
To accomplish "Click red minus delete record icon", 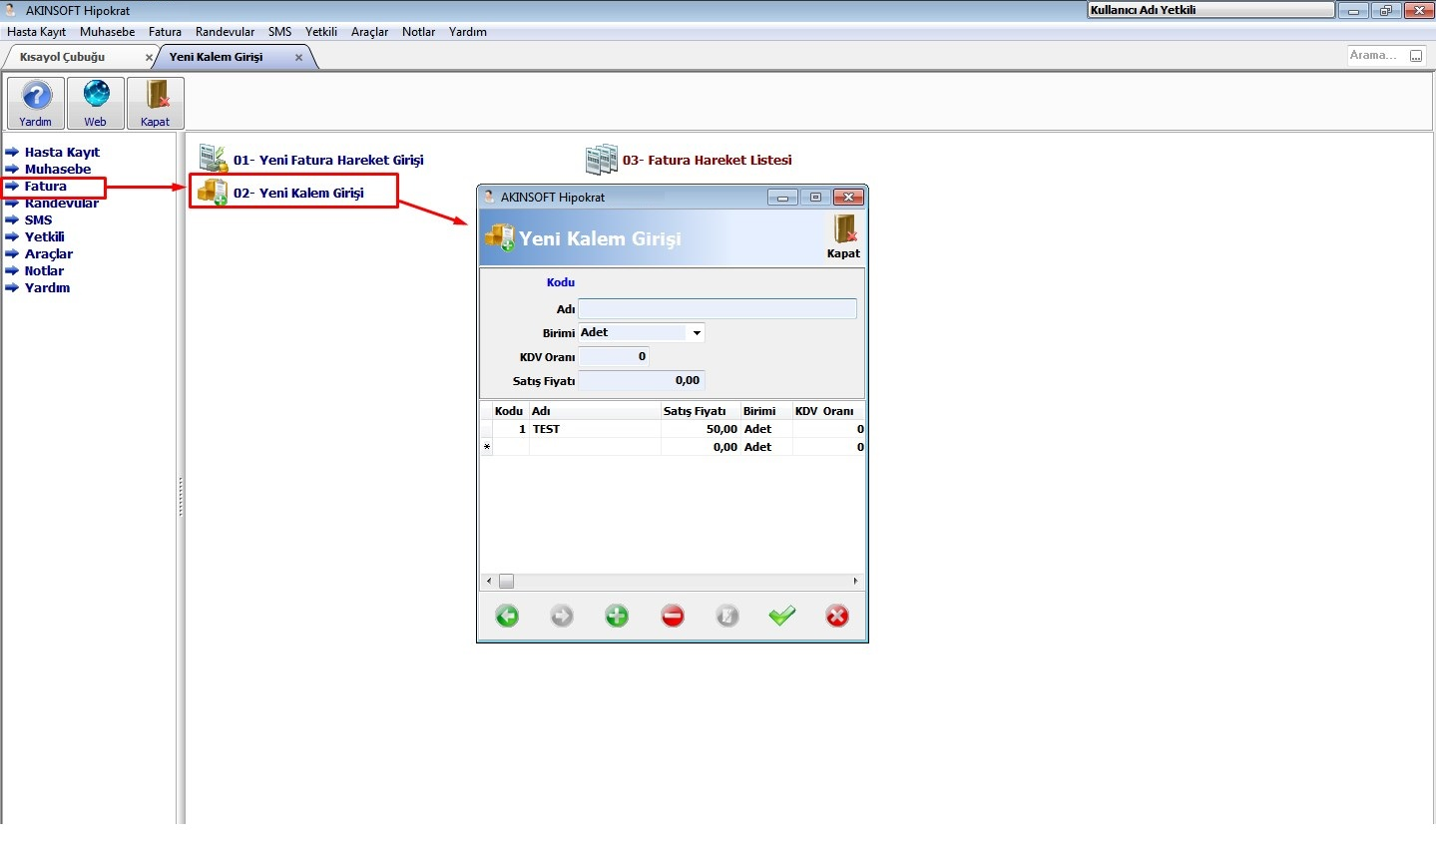I will (673, 616).
